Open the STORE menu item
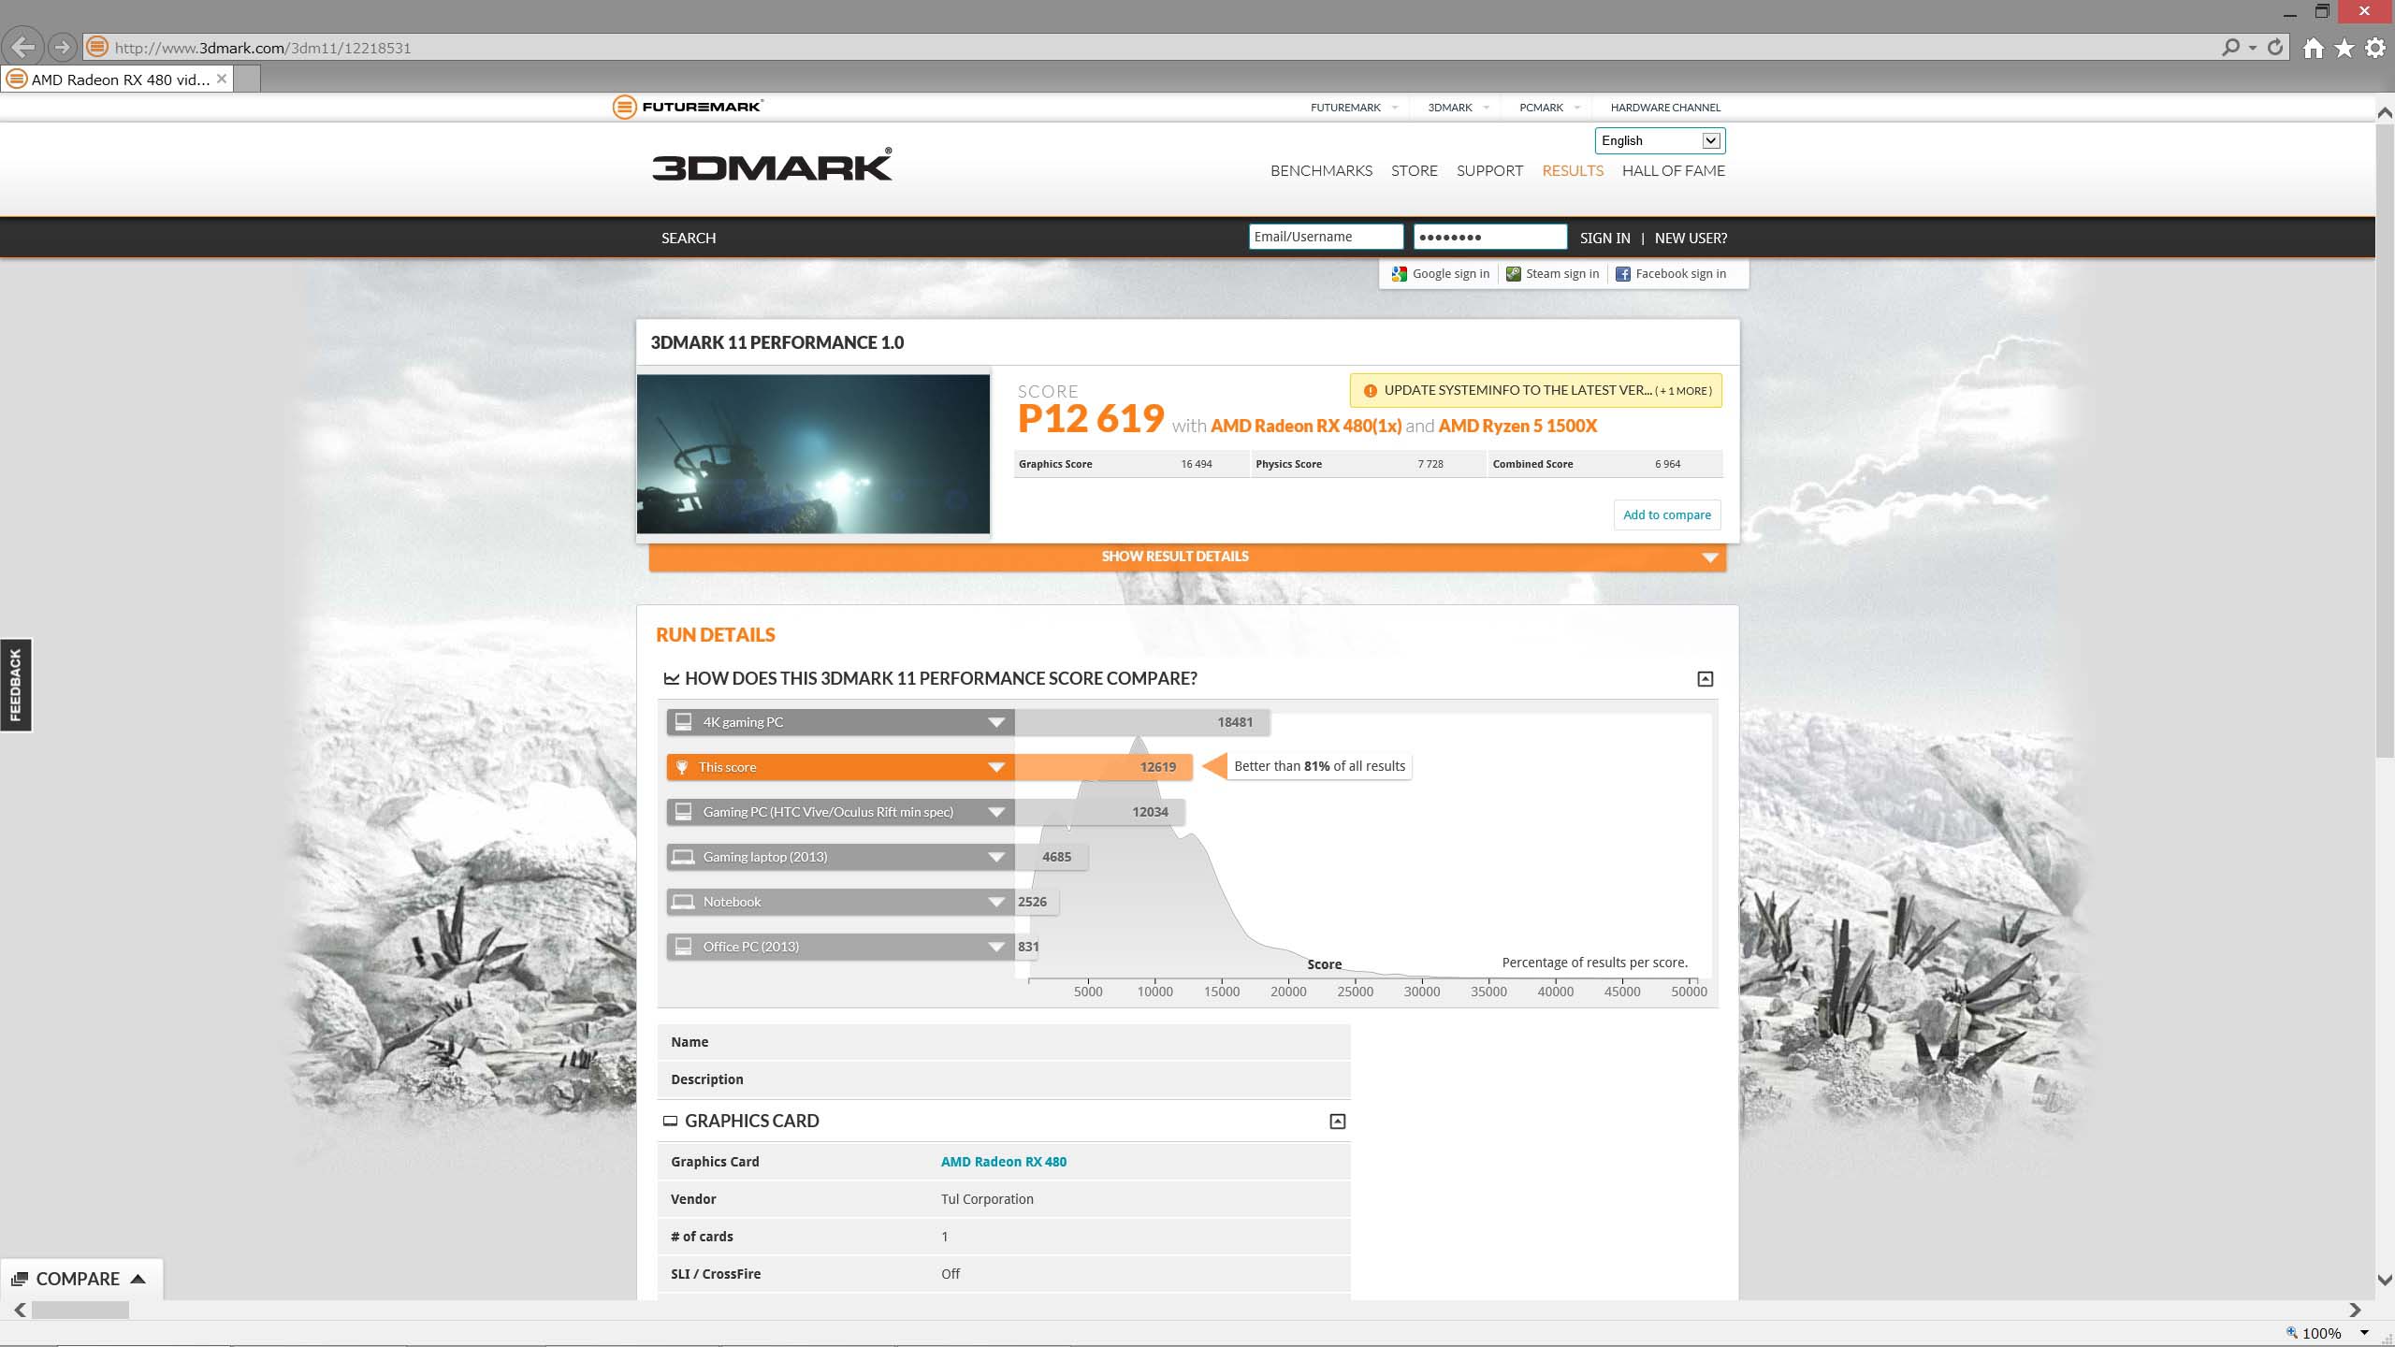The height and width of the screenshot is (1347, 2395). point(1414,171)
